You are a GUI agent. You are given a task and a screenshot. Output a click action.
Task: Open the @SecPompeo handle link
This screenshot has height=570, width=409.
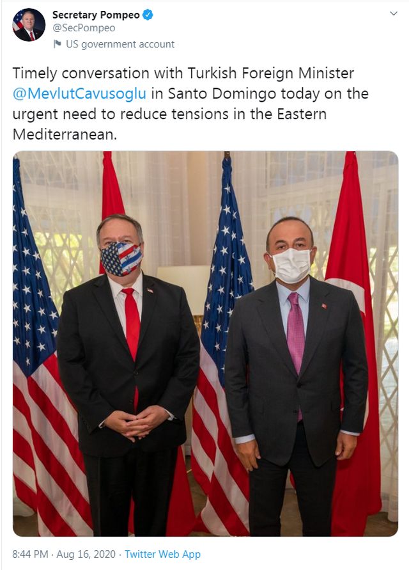click(84, 28)
